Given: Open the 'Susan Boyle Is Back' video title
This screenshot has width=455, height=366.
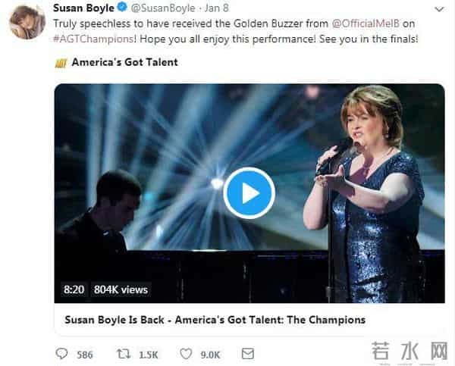Looking at the screenshot, I should (x=215, y=319).
